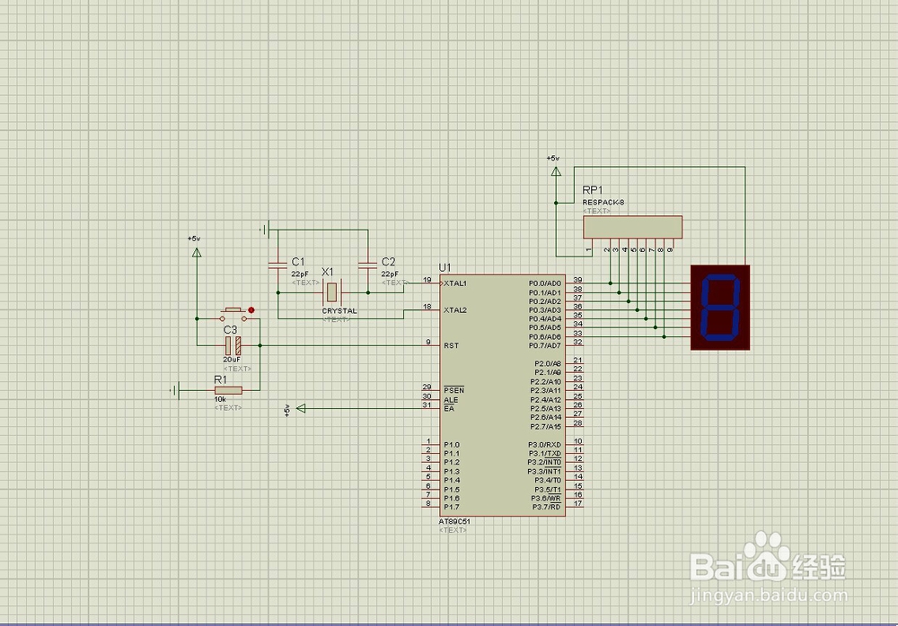The width and height of the screenshot is (898, 626).
Task: Click wire junction dot right of C3
Action: (260, 345)
